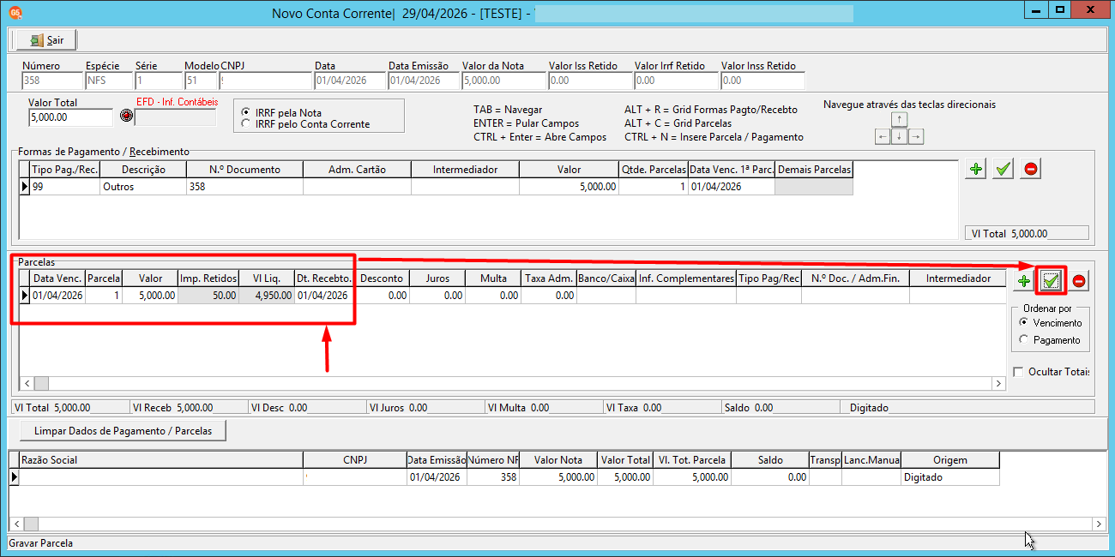Screen dimensions: 1115x557
Task: Click the Data Emissão field
Action: point(424,81)
